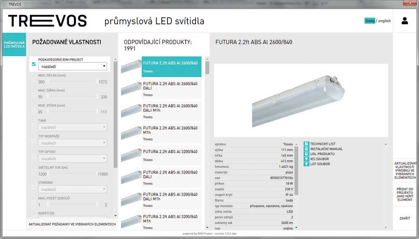Click the LDT soubor bulb icon
The image size is (419, 239).
pos(307,164)
